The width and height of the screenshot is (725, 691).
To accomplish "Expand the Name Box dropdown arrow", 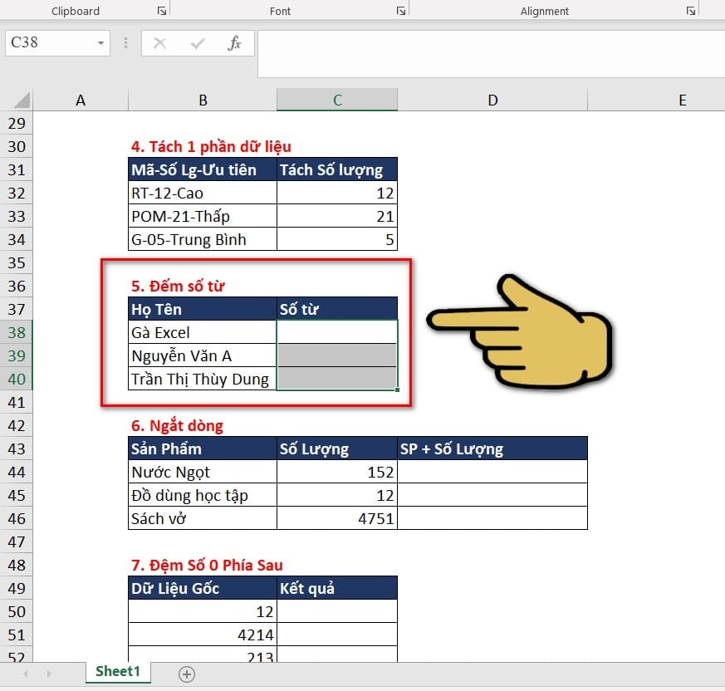I will pos(100,43).
